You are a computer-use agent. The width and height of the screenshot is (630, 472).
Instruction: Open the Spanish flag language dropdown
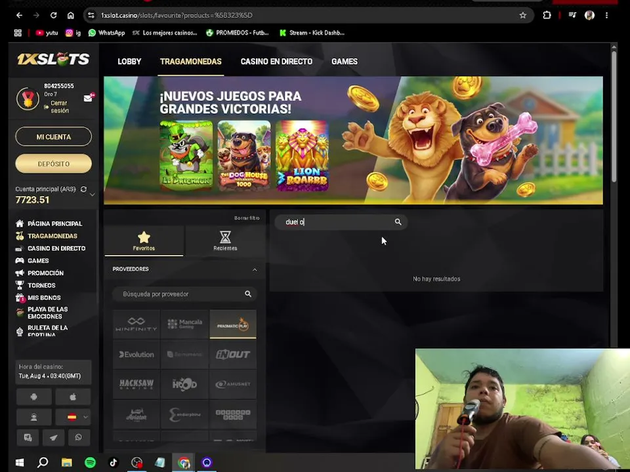tap(73, 417)
